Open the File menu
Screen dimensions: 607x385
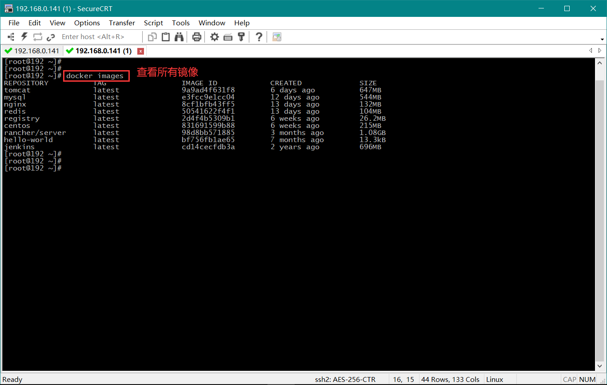14,23
